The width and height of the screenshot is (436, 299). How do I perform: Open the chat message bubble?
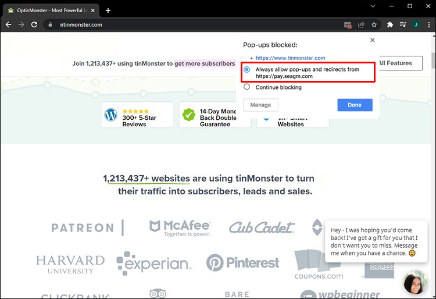pyautogui.click(x=376, y=241)
